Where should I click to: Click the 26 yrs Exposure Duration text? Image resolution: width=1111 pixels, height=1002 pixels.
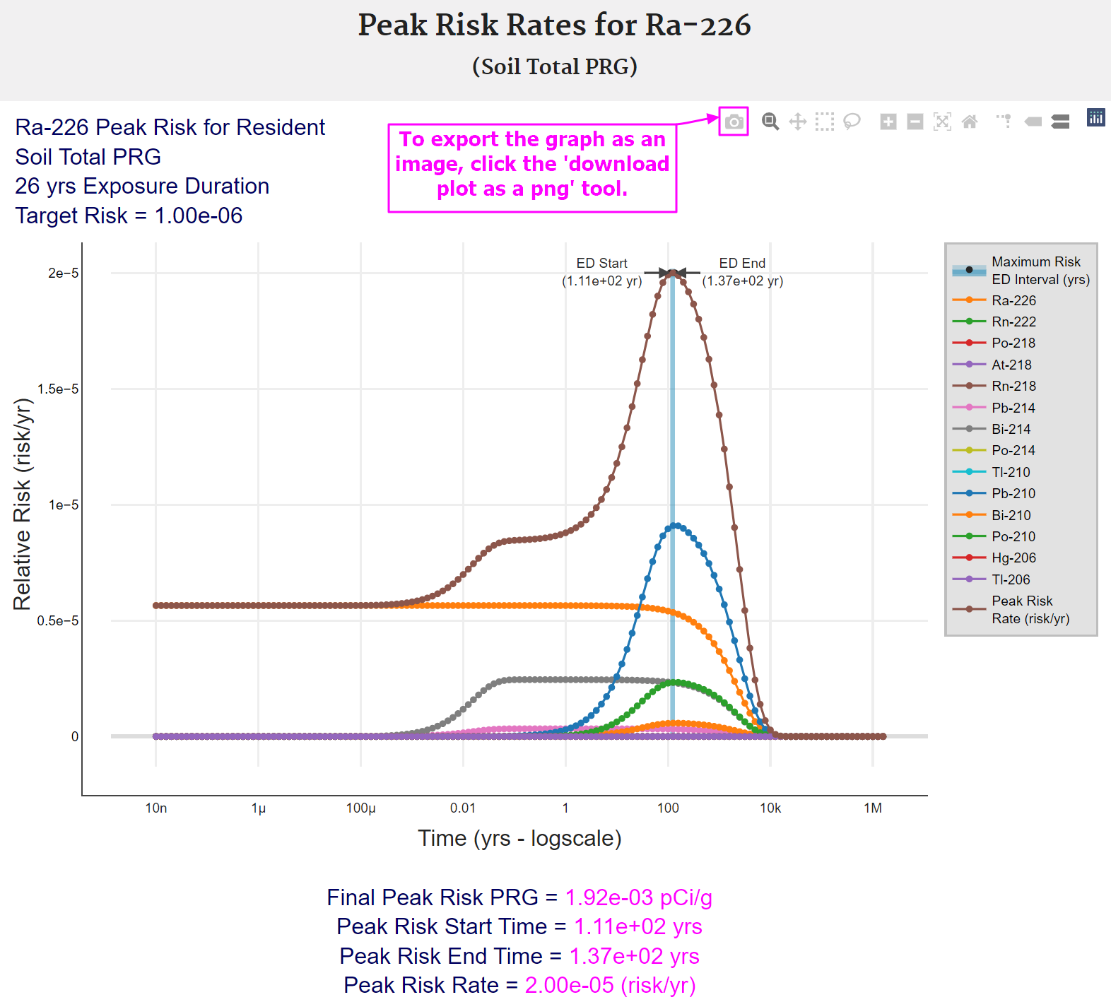142,186
